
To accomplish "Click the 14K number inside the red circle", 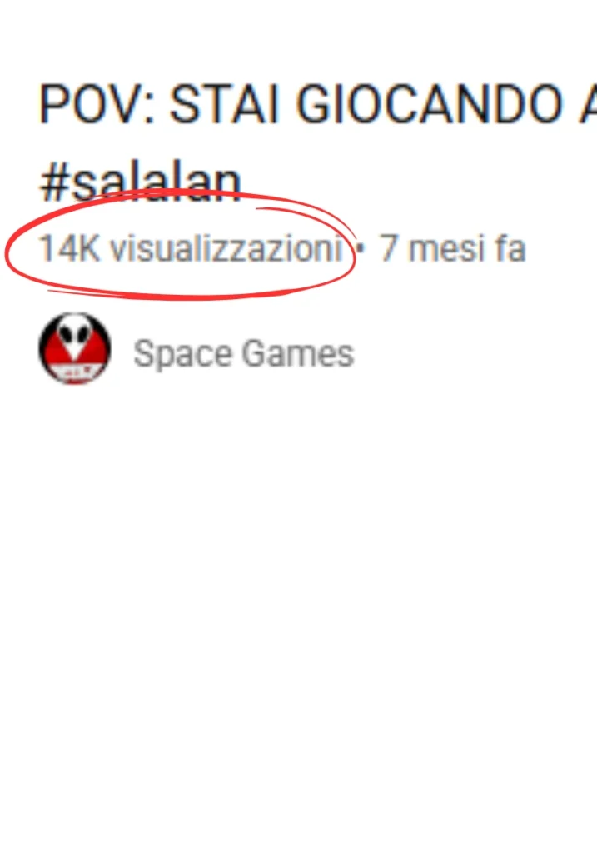I will 70,248.
